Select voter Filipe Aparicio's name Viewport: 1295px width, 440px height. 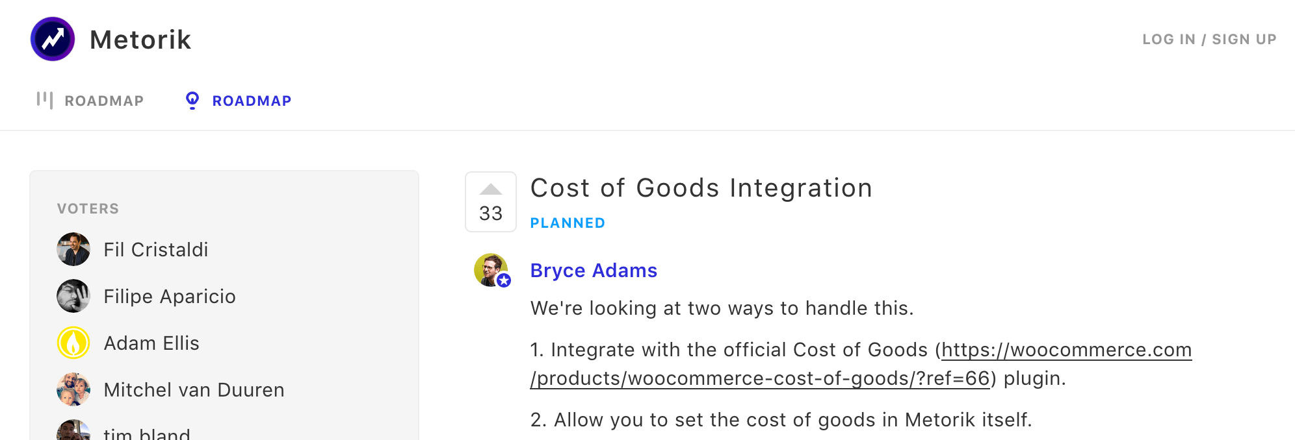point(170,297)
